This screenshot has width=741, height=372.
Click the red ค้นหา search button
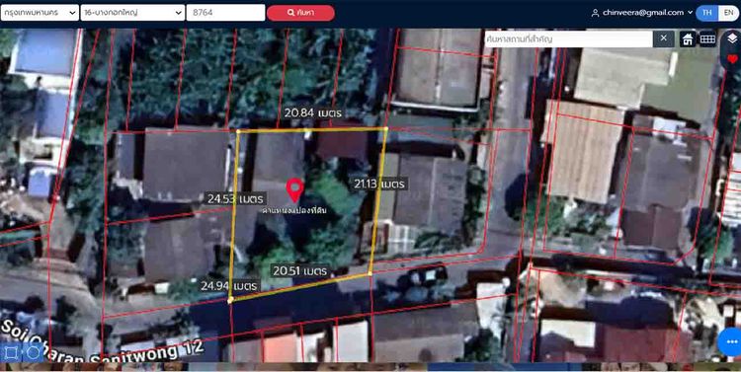tap(300, 13)
